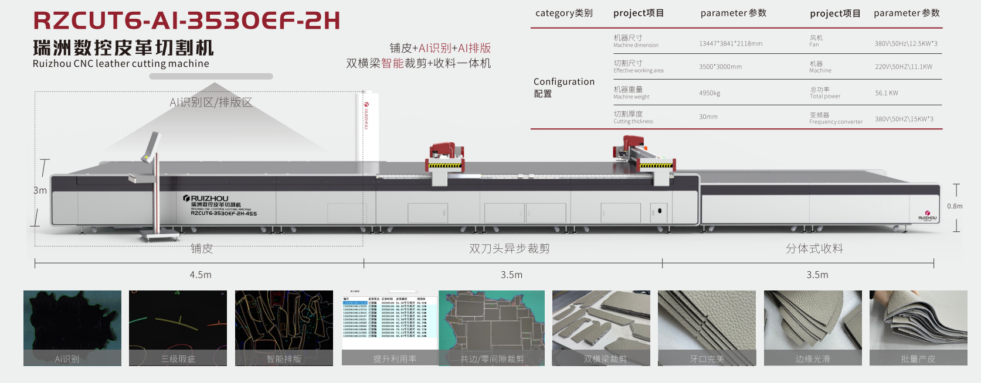
Task: Select the 双横梁裁剪 thumbnail
Action: [x=601, y=328]
